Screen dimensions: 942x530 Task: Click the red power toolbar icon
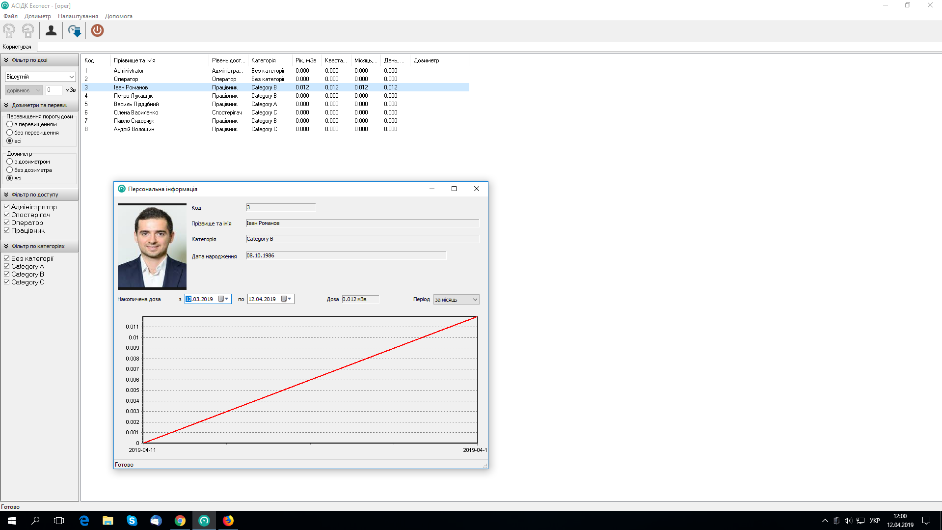point(97,30)
